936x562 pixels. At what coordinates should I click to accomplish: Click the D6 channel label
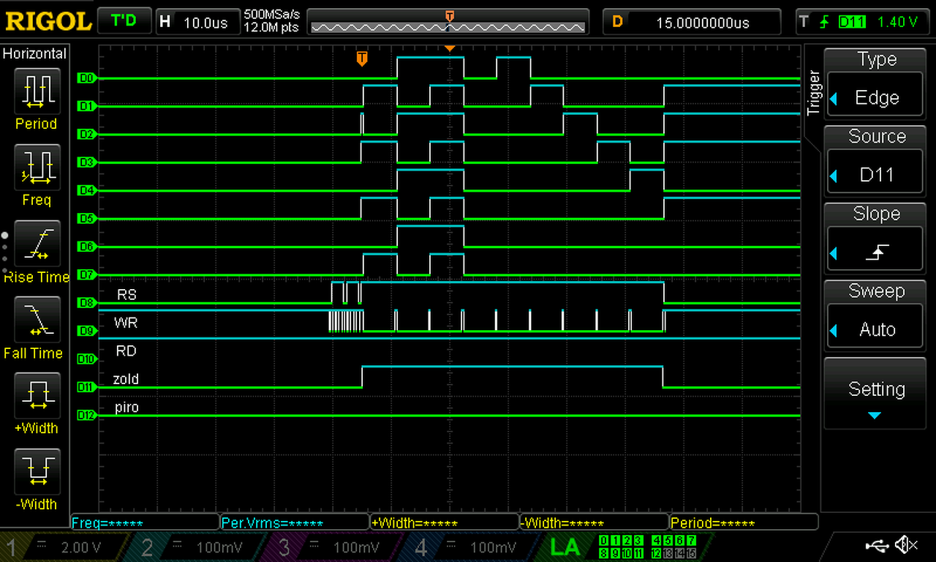pos(86,247)
